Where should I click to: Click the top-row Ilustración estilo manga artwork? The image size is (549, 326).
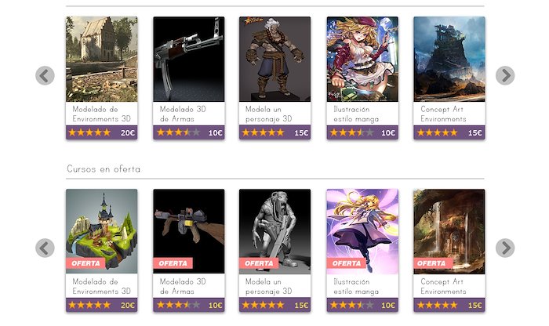click(362, 59)
